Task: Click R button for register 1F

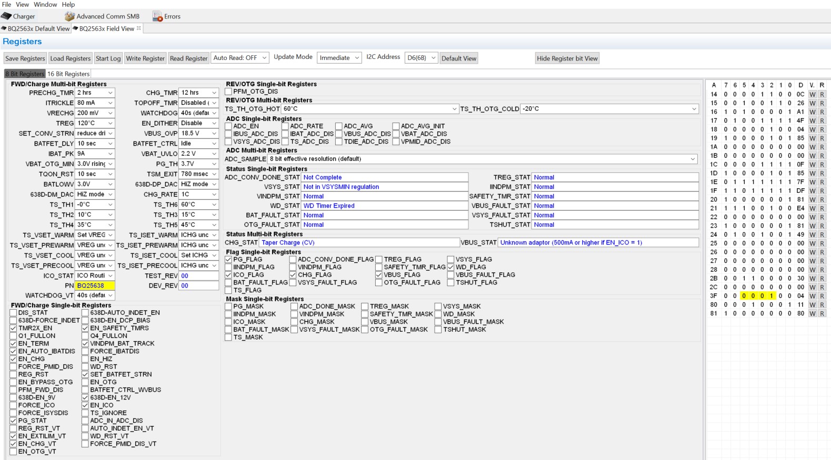Action: coord(822,191)
